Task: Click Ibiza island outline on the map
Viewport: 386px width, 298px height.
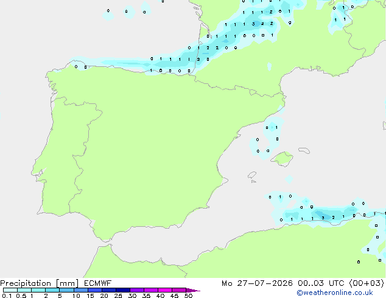Action: (252, 175)
